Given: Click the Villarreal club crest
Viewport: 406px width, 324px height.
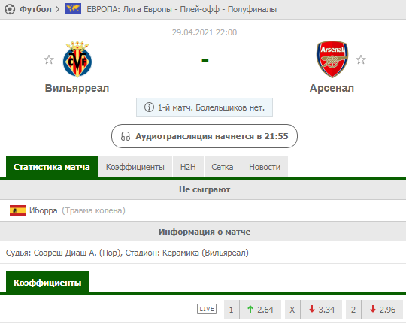Looking at the screenshot, I should click(x=77, y=59).
